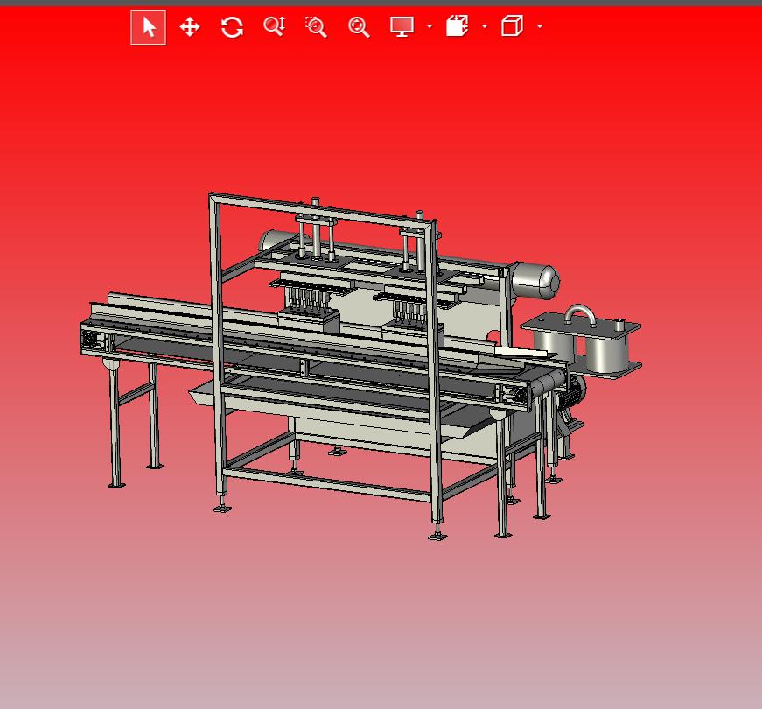
Task: Choose the pan (four-arrow) tool
Action: (190, 27)
